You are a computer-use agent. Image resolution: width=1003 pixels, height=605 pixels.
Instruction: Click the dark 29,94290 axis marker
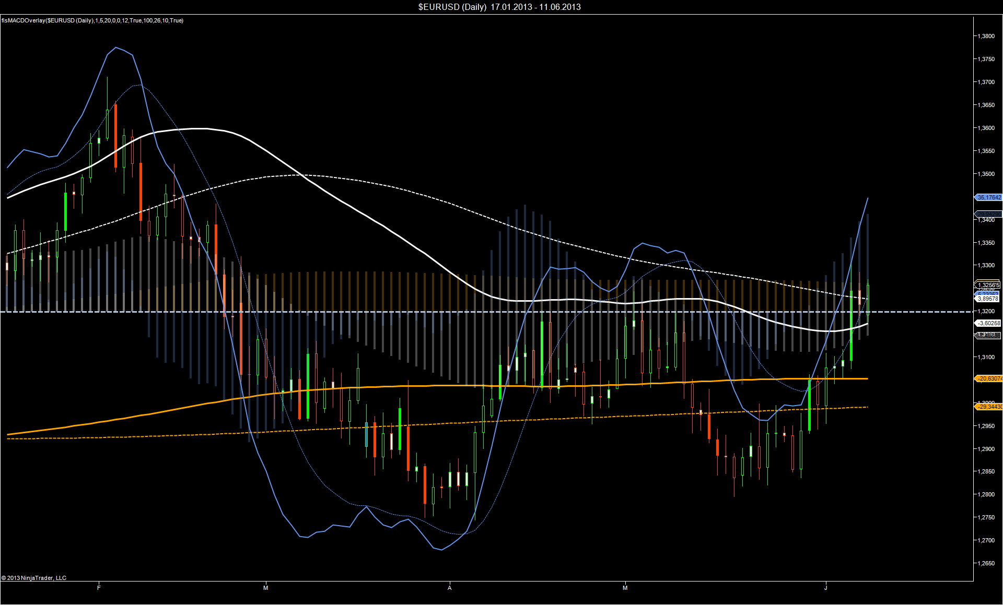pos(989,214)
